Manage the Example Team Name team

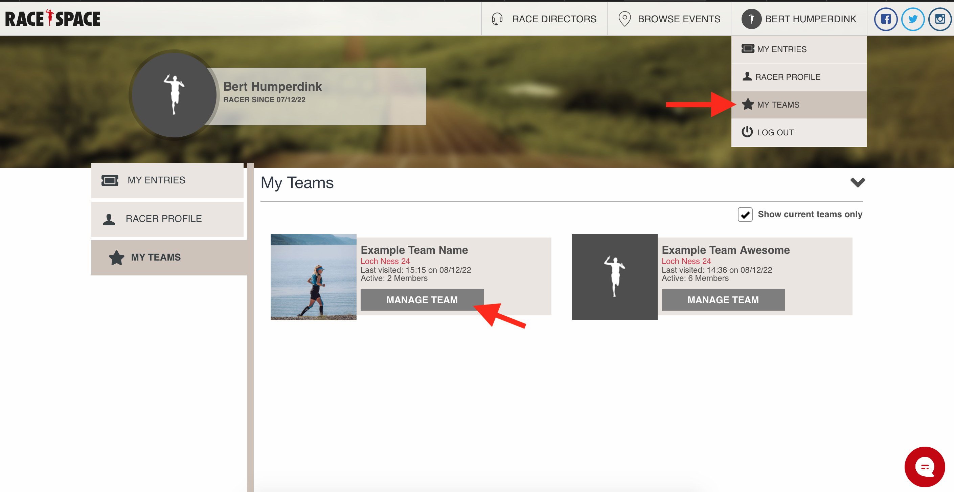tap(422, 300)
